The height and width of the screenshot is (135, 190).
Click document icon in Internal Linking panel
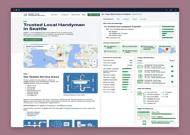(x=139, y=93)
